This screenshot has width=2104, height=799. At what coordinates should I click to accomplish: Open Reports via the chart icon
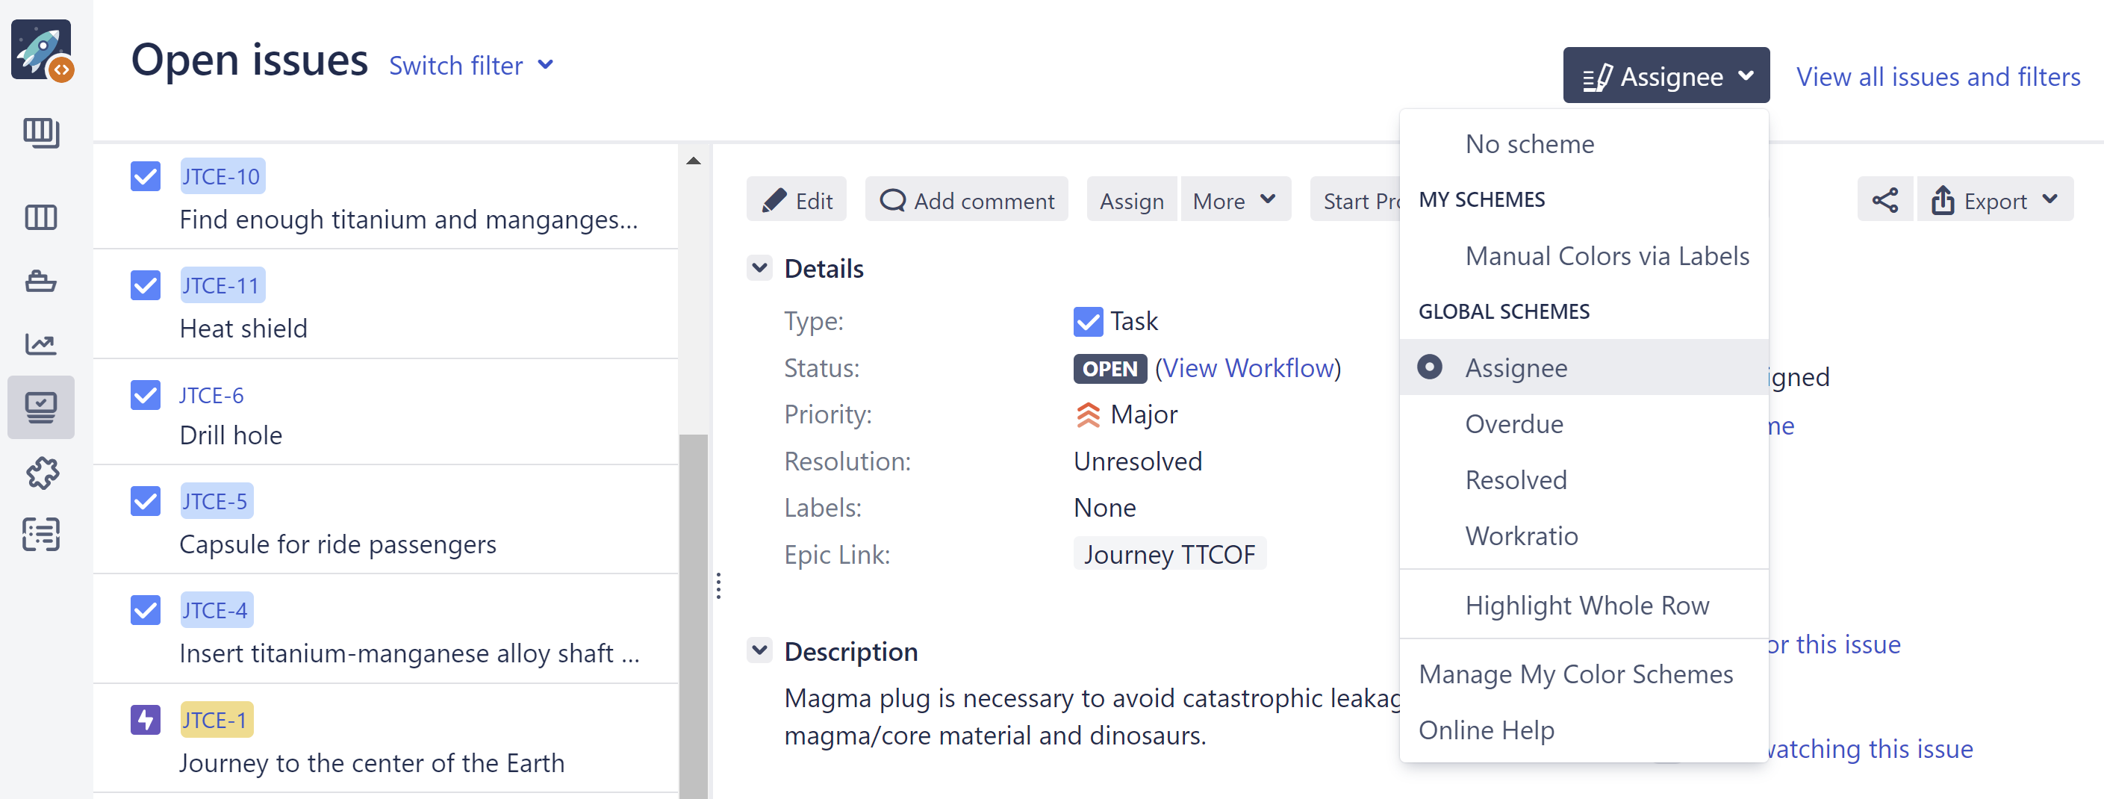[x=41, y=344]
